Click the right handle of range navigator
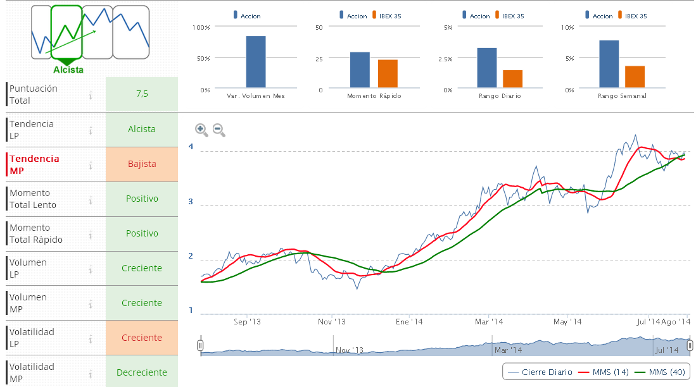The height and width of the screenshot is (387, 696). pyautogui.click(x=690, y=345)
